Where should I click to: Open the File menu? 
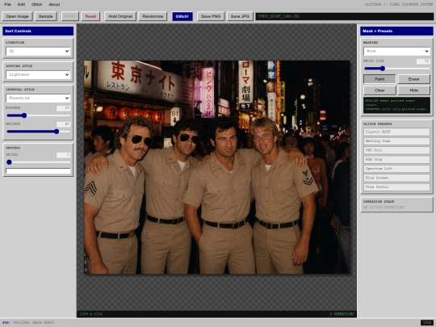(8, 5)
